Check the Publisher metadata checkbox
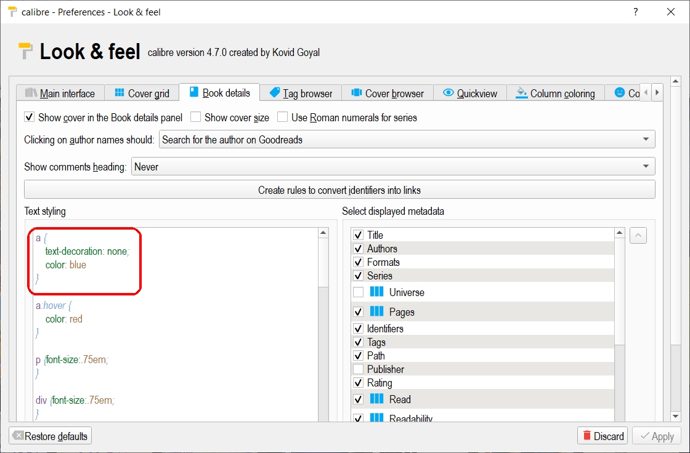 tap(358, 369)
